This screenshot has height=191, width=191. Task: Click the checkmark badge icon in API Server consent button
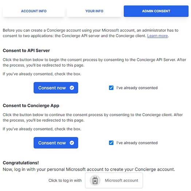click(x=72, y=88)
